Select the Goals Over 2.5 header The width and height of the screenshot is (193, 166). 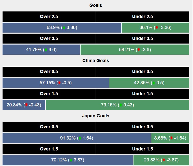(x=49, y=17)
